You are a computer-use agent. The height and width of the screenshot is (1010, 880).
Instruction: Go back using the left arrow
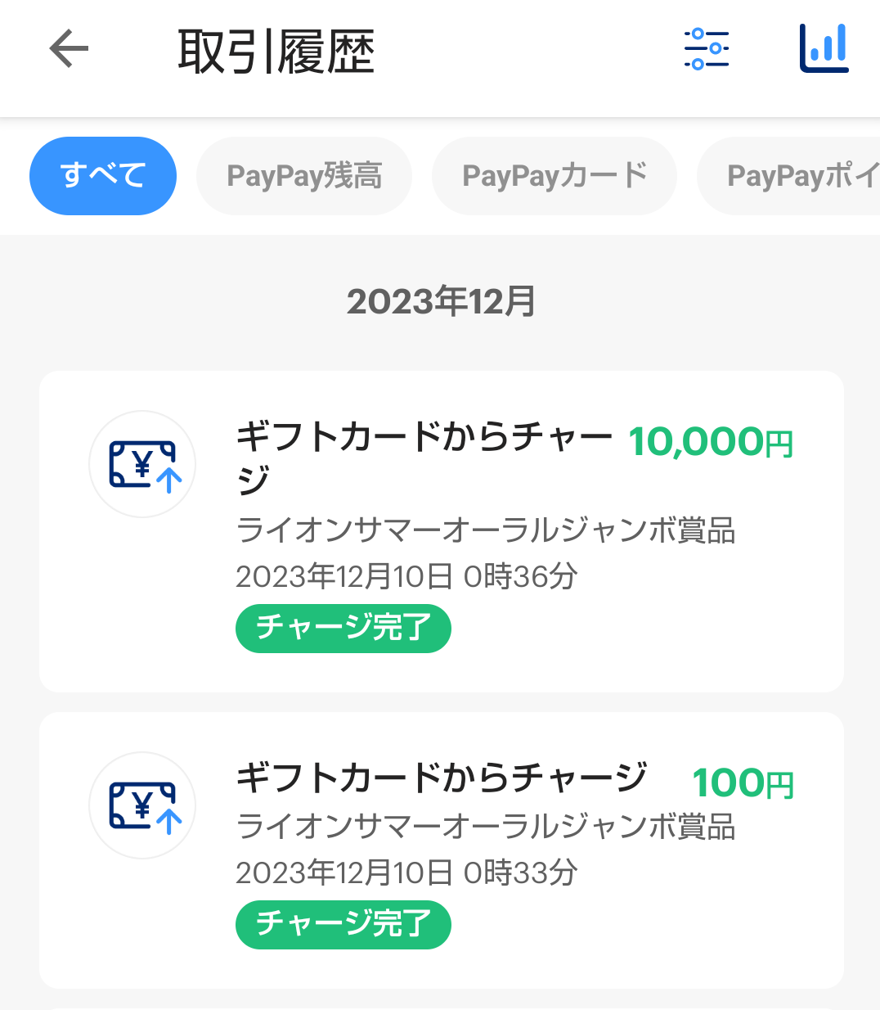pos(69,50)
